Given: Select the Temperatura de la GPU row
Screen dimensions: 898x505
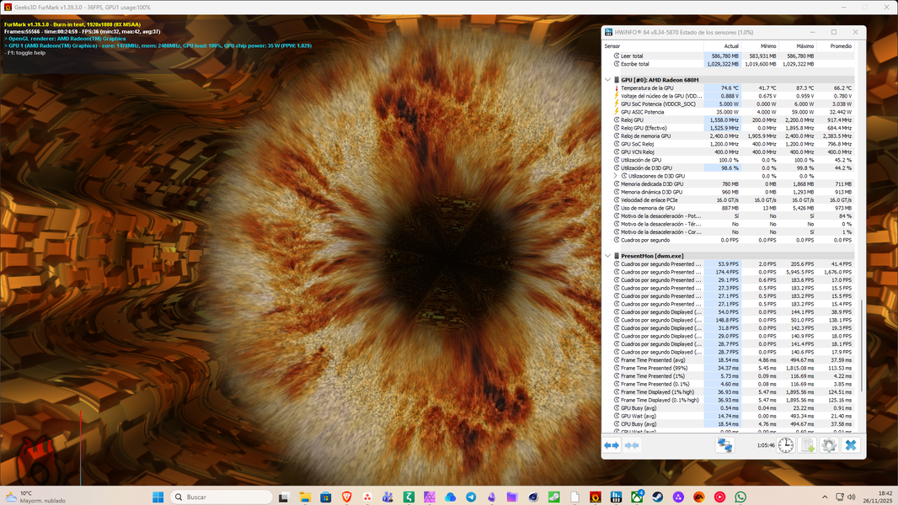Looking at the screenshot, I should pyautogui.click(x=647, y=88).
